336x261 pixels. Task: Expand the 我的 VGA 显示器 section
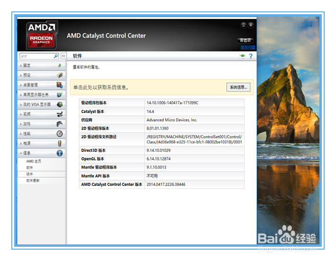click(x=41, y=104)
